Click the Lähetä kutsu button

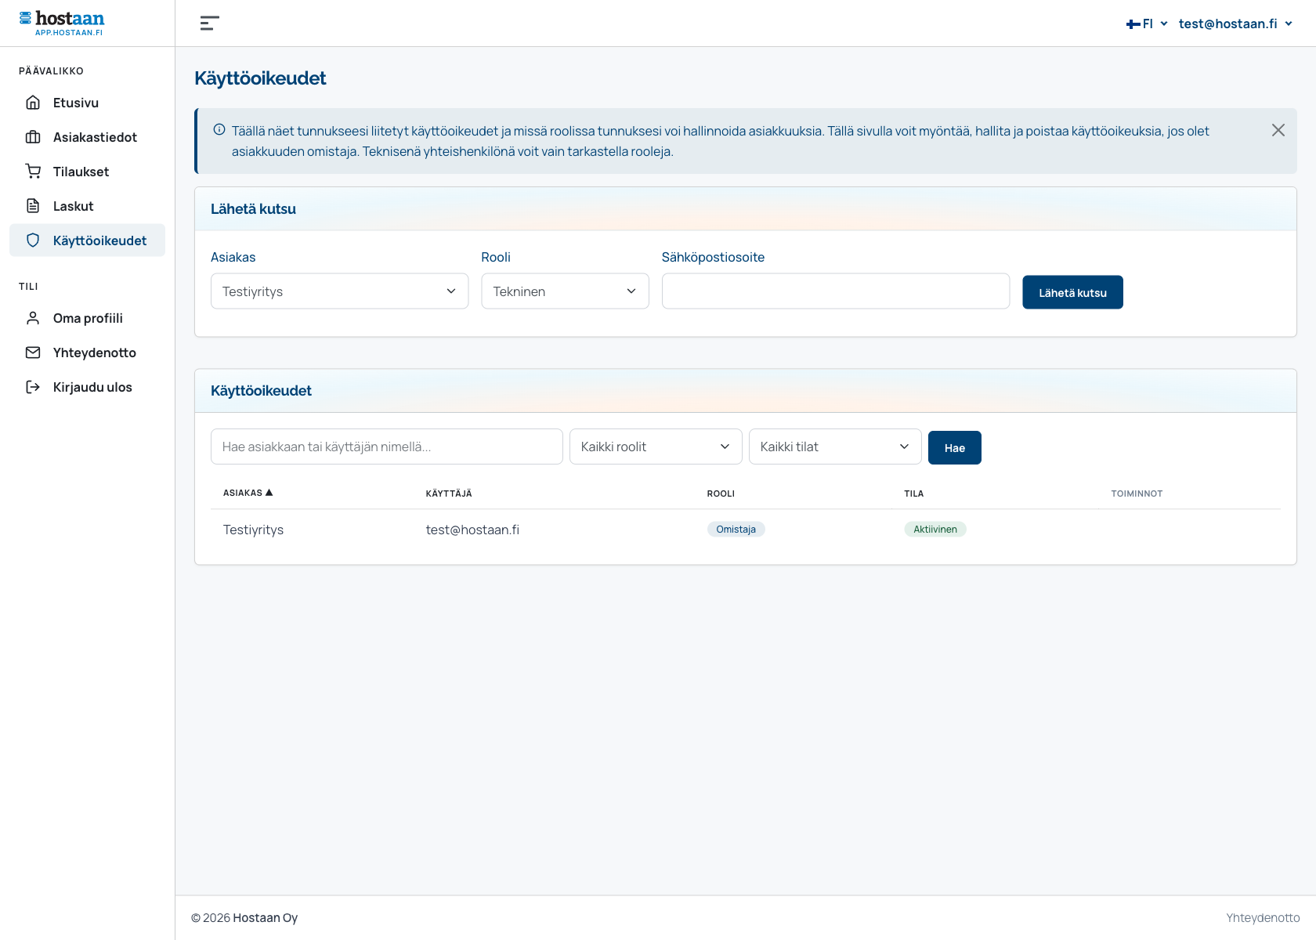(1072, 292)
